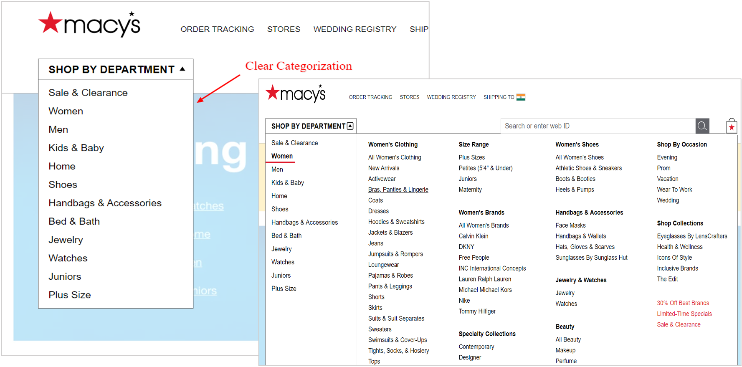Open Calvin Klein brand link
The image size is (742, 367).
pyautogui.click(x=474, y=236)
